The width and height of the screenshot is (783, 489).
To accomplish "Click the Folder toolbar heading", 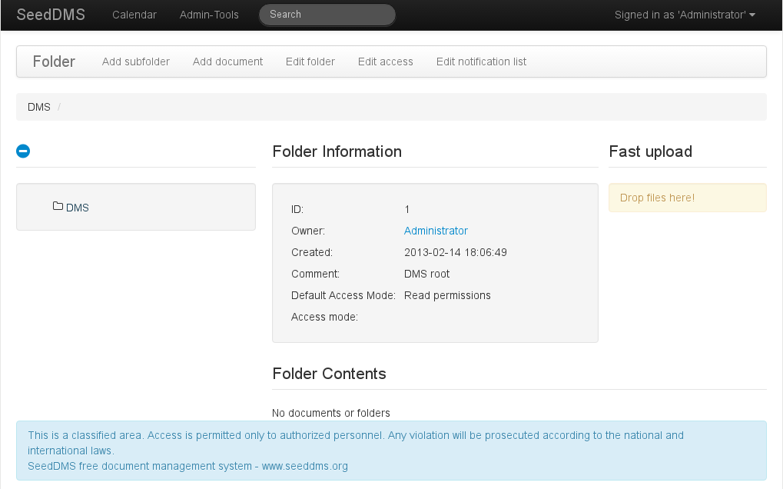I will (54, 62).
